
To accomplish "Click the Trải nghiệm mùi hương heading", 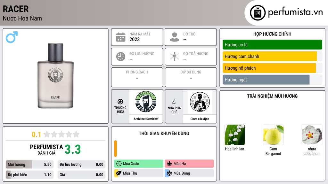I will (272, 96).
